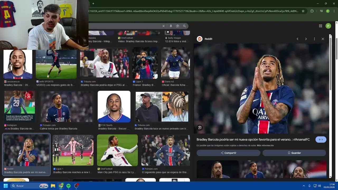
Task: Click the tray microphone icon
Action: click(x=309, y=186)
